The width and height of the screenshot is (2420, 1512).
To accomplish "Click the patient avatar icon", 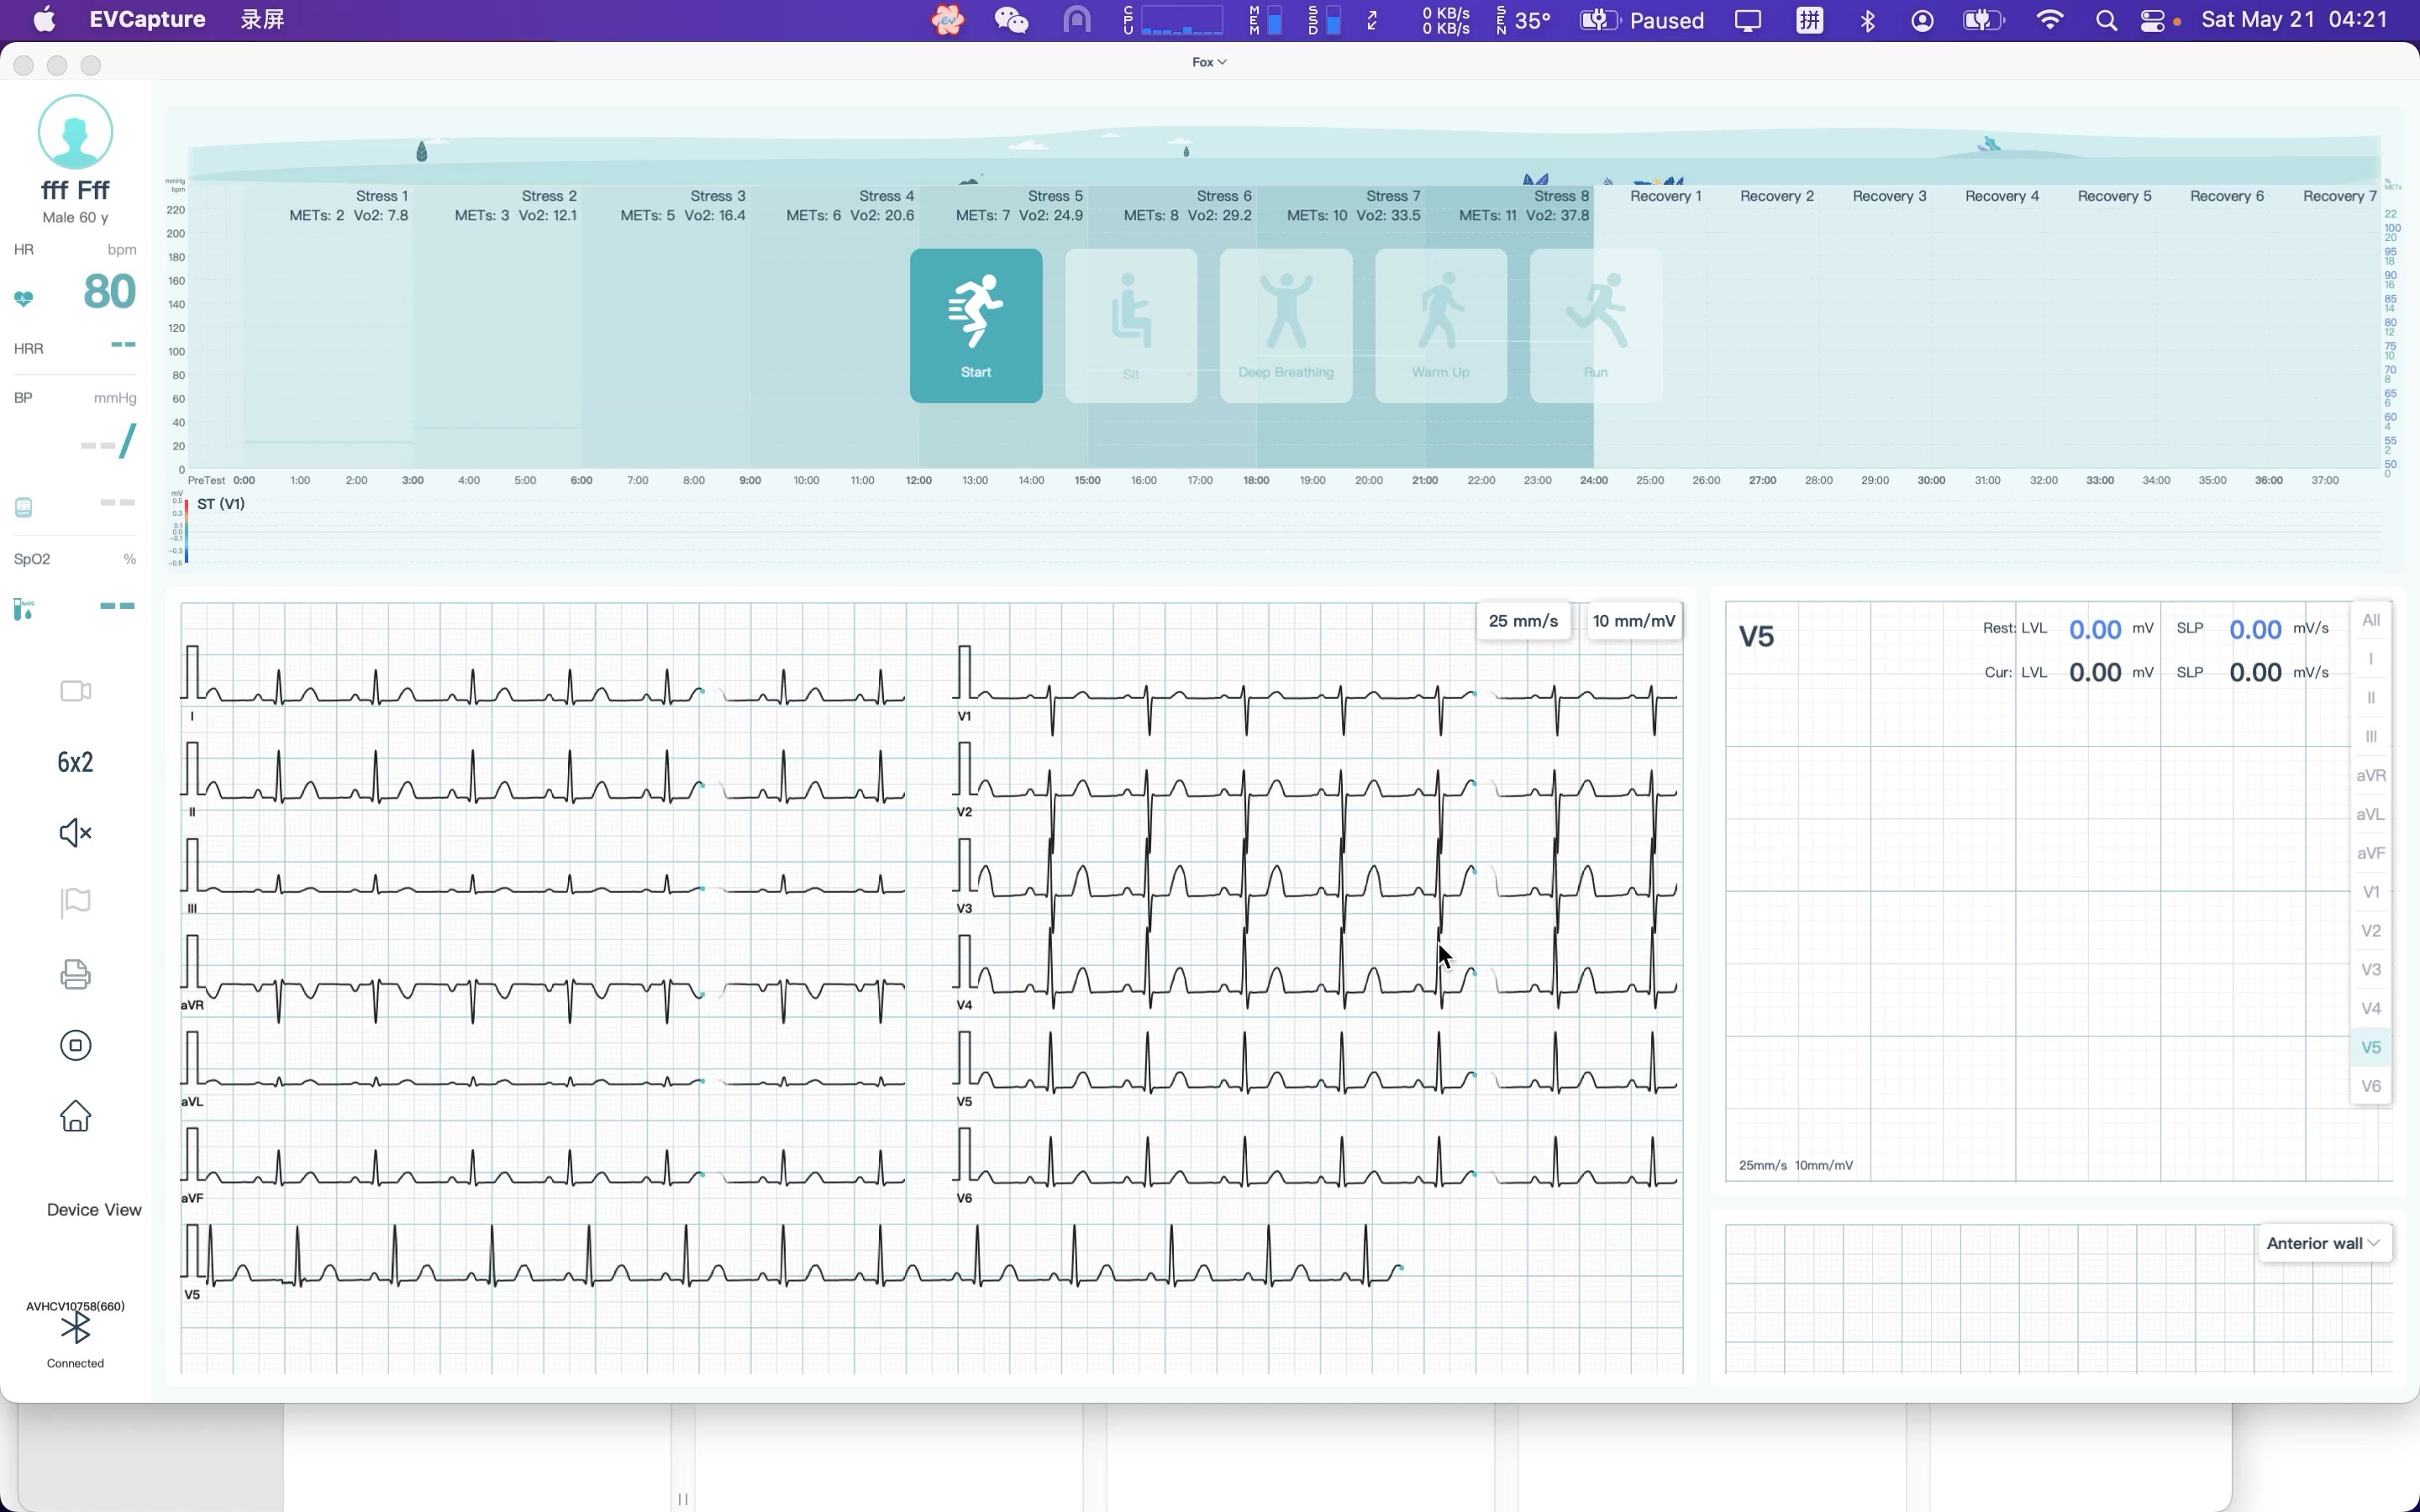I will click(x=75, y=132).
